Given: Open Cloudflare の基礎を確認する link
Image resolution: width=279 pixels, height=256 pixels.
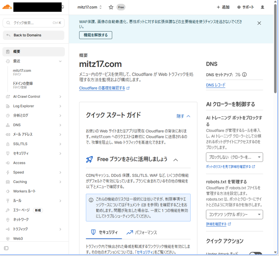Looking at the screenshot, I should tap(104, 88).
